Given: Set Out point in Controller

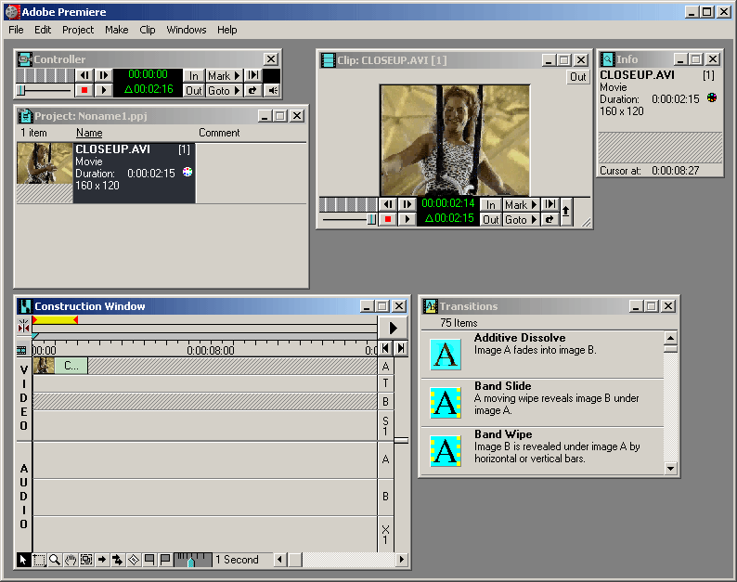Looking at the screenshot, I should coord(194,90).
